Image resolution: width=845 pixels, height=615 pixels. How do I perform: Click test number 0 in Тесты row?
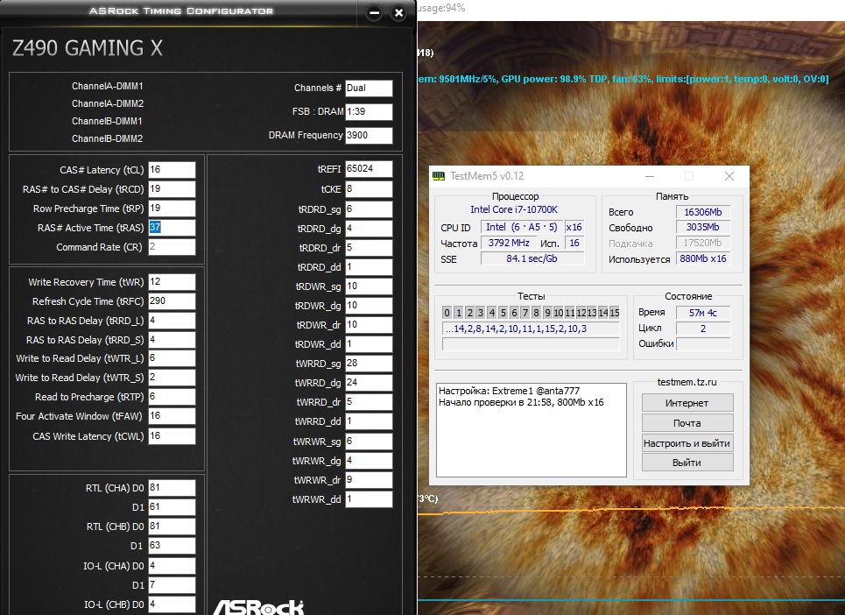click(447, 313)
